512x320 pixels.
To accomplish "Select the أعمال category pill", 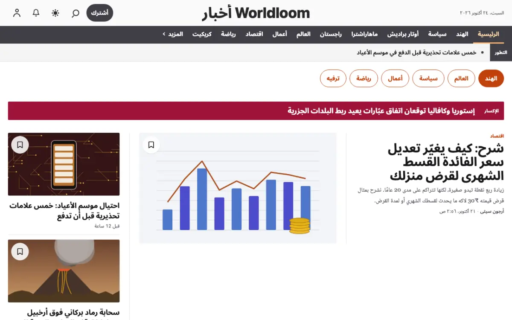I will click(x=395, y=79).
